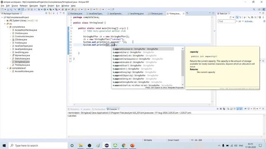The width and height of the screenshot is (266, 149).
Task: Open the File menu
Action: (2, 6)
